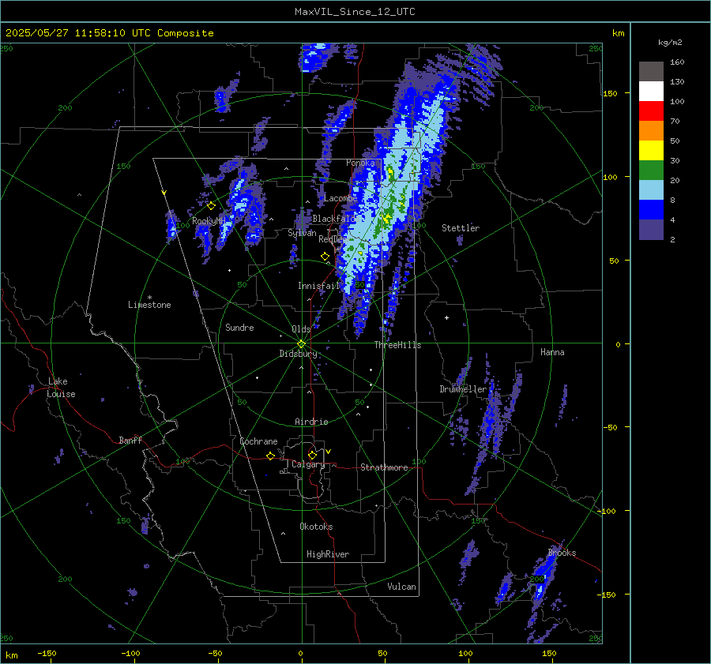This screenshot has height=664, width=711.
Task: Click the Lake Louise label
Action: (61, 388)
